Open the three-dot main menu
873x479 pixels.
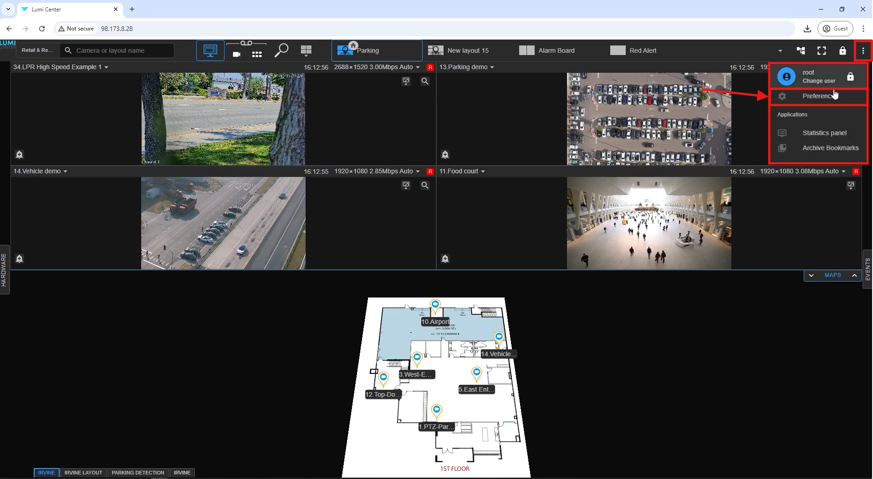tap(863, 50)
